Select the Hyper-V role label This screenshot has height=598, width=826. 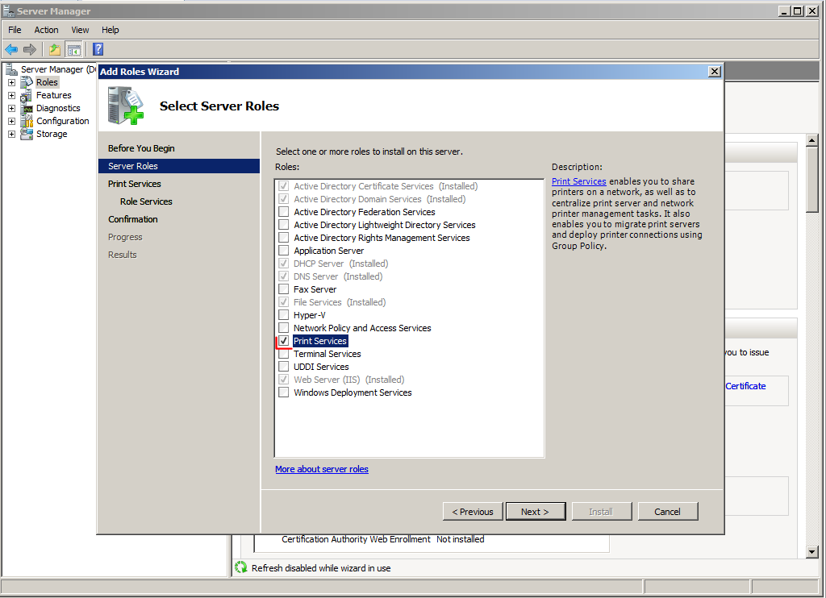(x=309, y=315)
